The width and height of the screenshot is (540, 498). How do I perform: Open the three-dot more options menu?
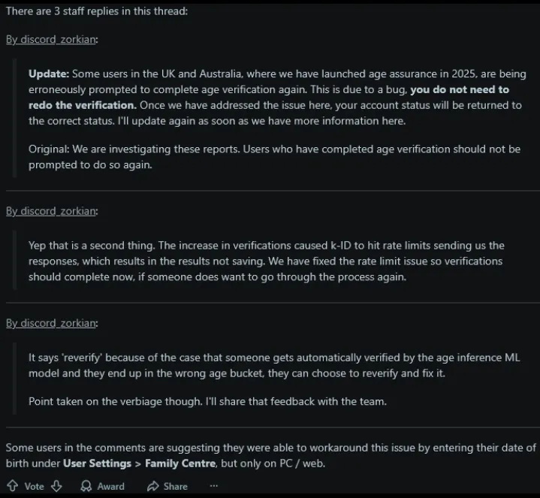click(214, 486)
